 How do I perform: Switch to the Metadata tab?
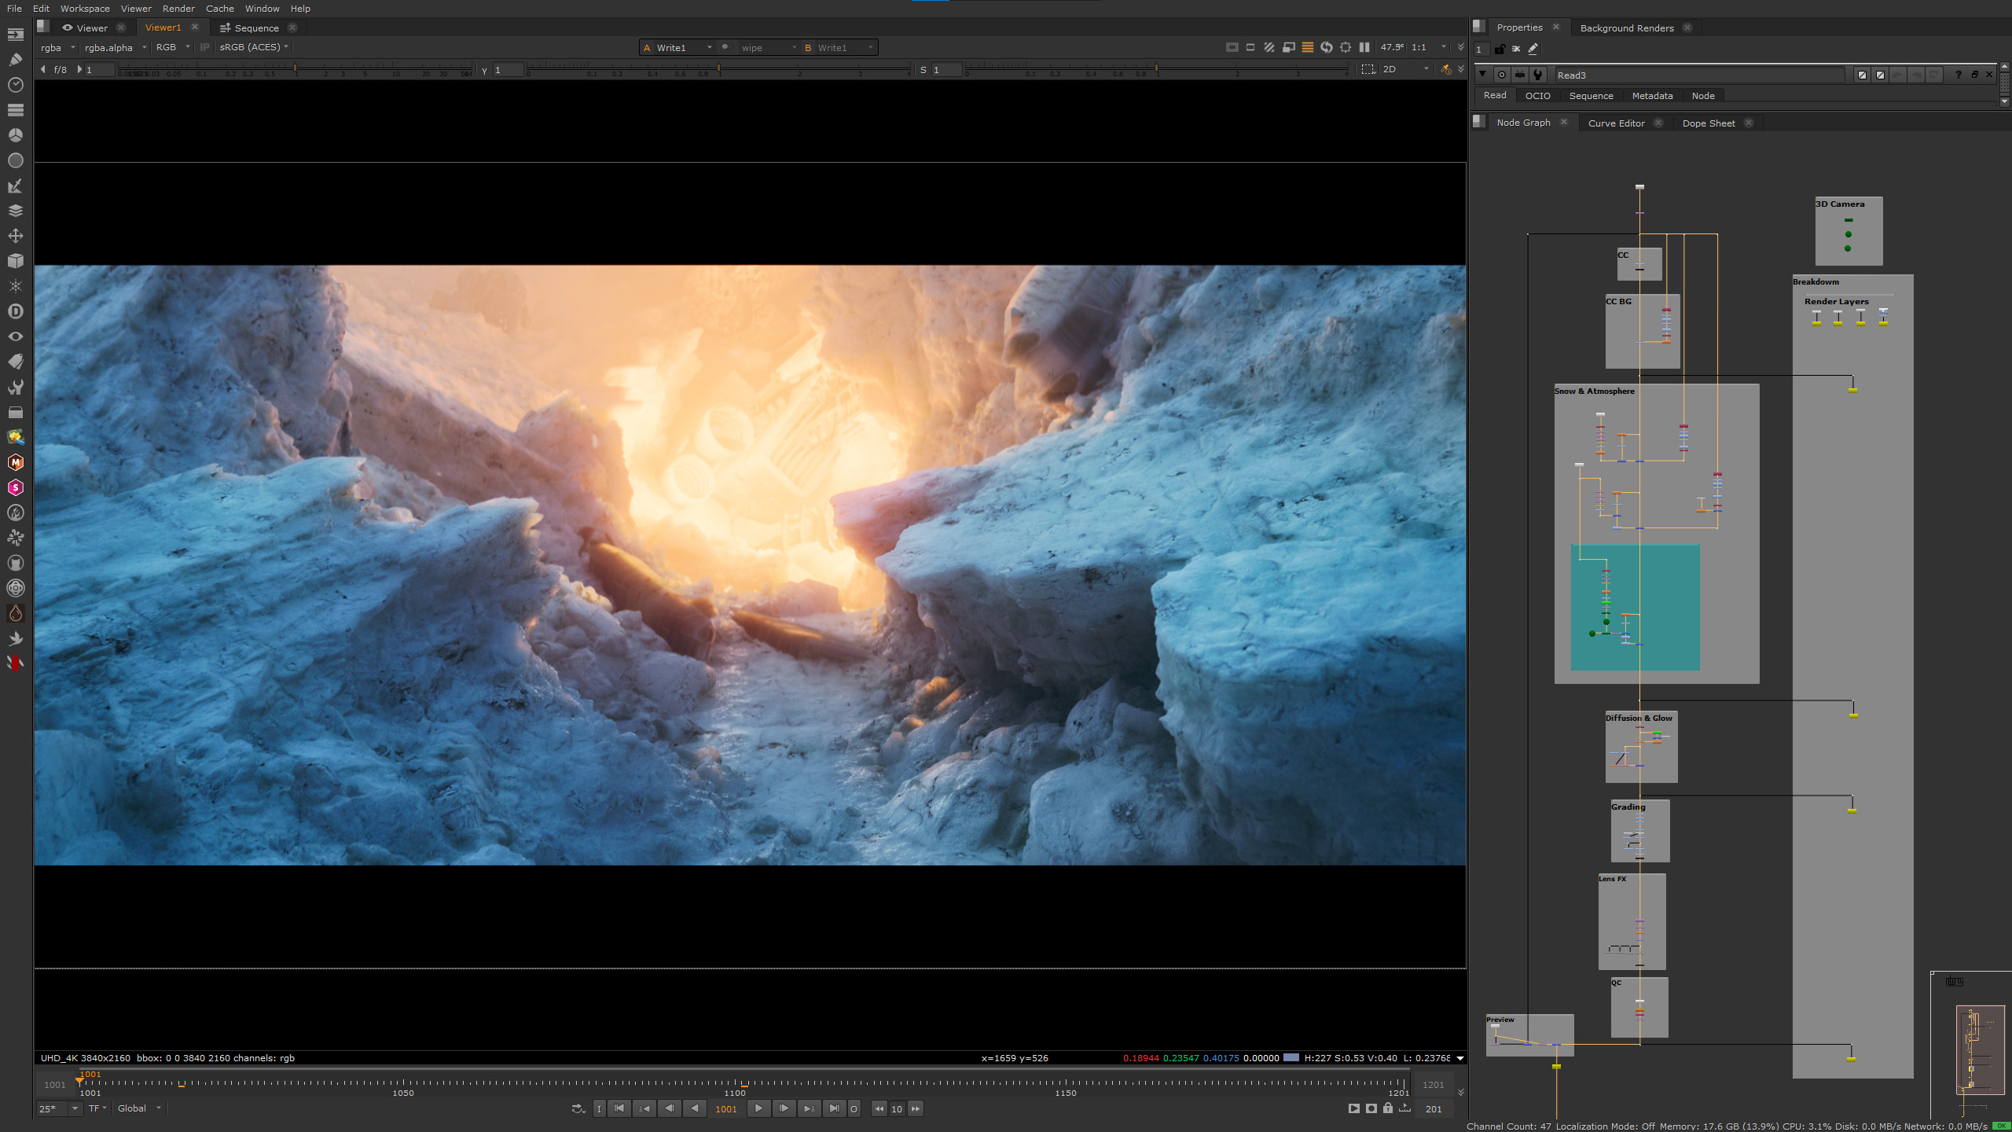pos(1652,95)
